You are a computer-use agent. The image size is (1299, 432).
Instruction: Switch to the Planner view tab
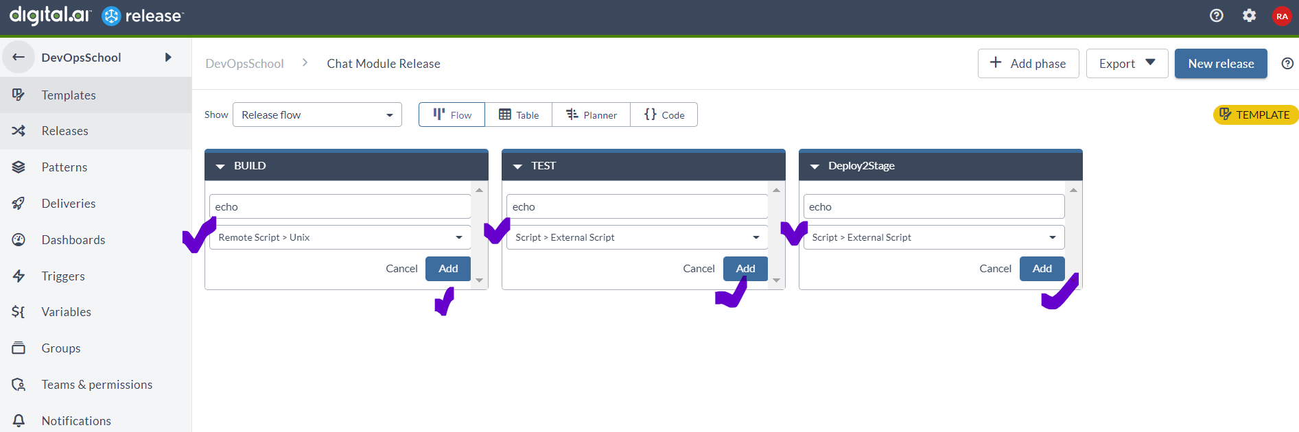[591, 115]
